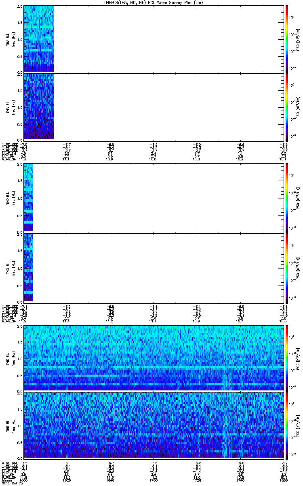The width and height of the screenshot is (303, 486).
Task: Click the THE BL freq [Hz] axis label
Action: click(x=14, y=358)
